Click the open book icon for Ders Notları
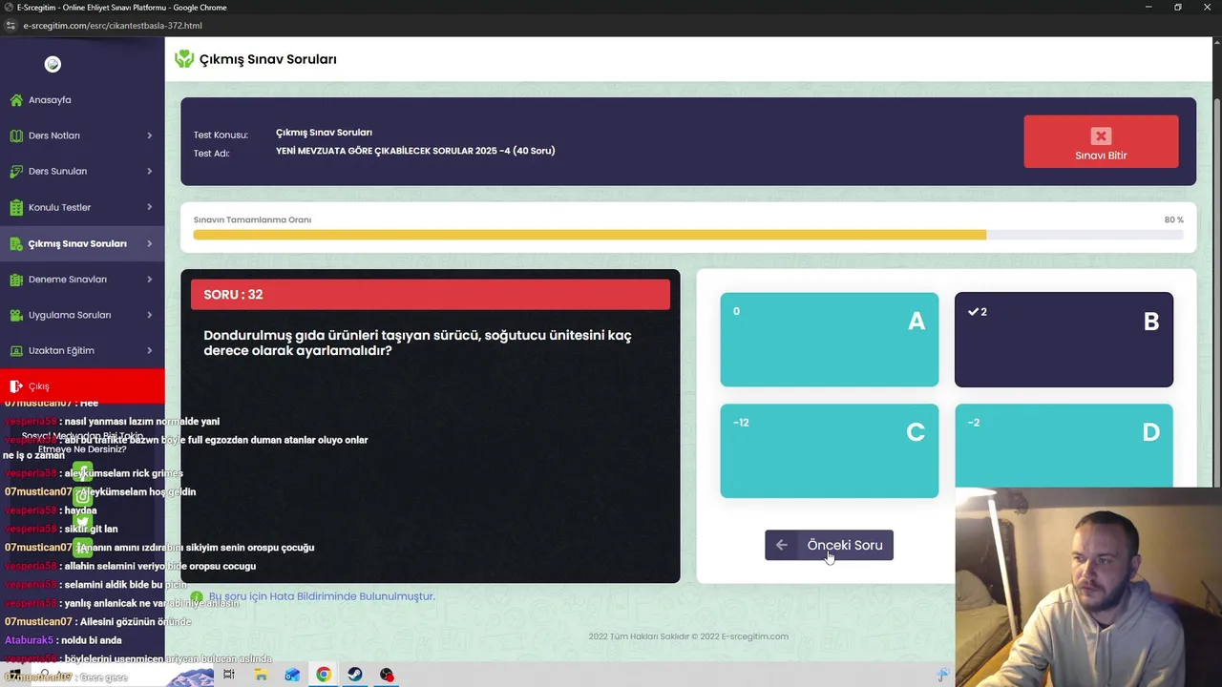Screen dimensions: 1222x687 pos(16,135)
